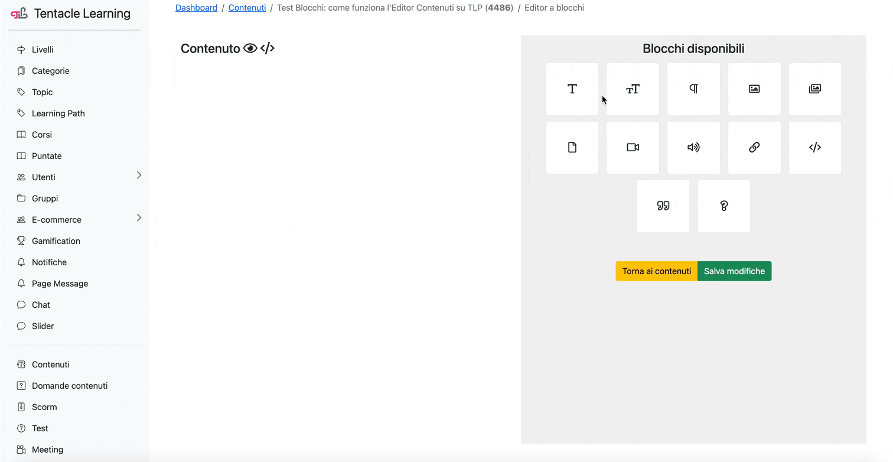Add an audio block
893x462 pixels.
693,148
